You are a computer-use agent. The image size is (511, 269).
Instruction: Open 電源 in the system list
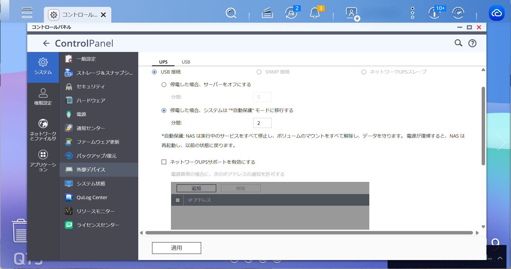(x=81, y=114)
